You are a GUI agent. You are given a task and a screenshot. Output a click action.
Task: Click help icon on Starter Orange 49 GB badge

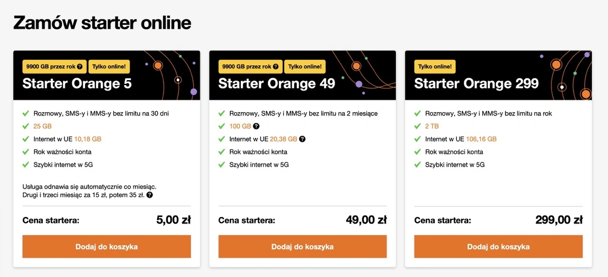point(275,67)
